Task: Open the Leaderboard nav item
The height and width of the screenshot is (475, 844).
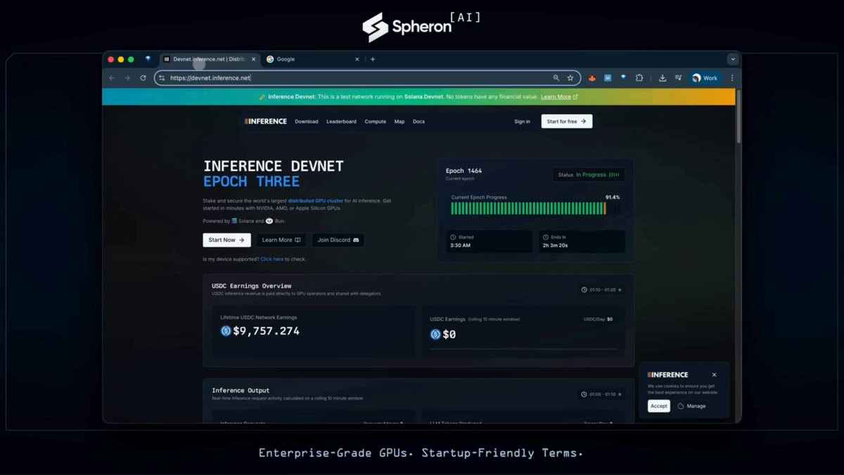Action: coord(341,122)
